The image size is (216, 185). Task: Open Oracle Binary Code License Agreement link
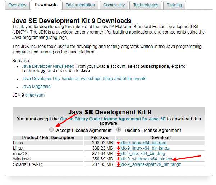pyautogui.click(x=113, y=119)
